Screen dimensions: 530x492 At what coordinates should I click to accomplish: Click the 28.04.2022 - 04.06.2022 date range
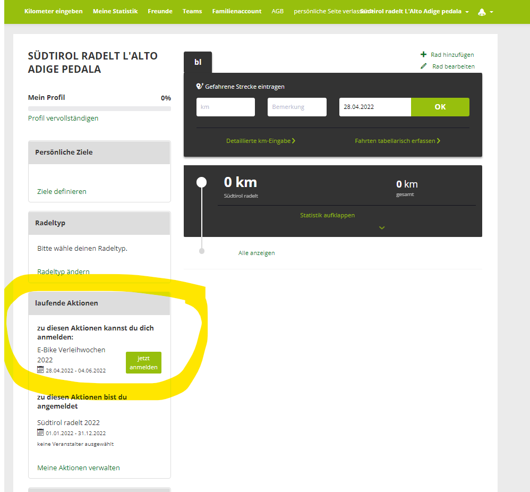pyautogui.click(x=76, y=370)
